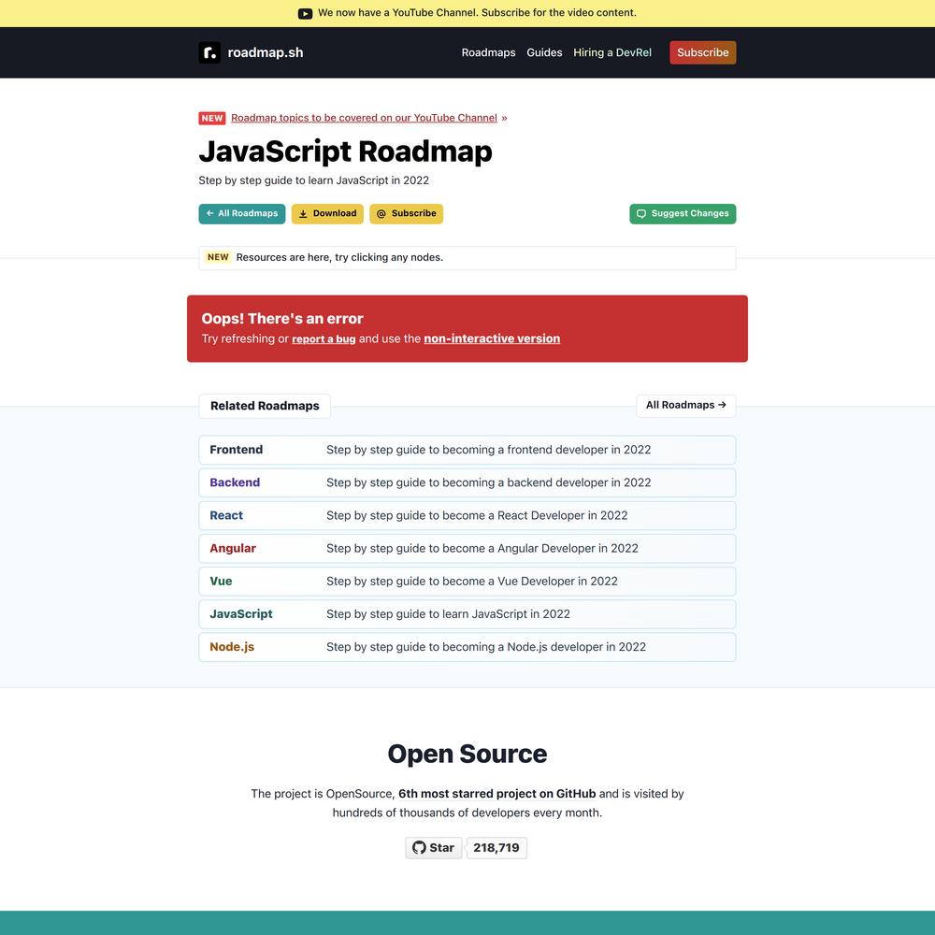Click the JavaScript Roadmap page title
Viewport: 935px width, 935px height.
click(x=345, y=151)
